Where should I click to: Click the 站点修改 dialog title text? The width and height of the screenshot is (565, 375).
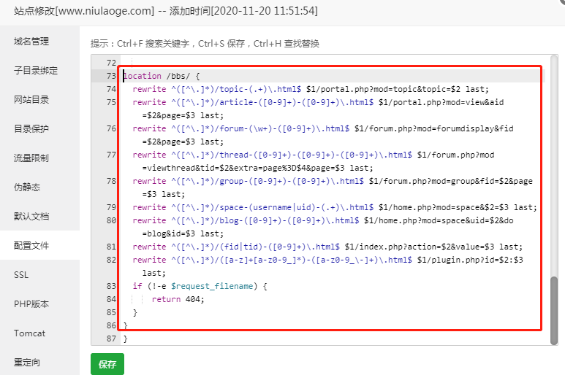point(166,11)
